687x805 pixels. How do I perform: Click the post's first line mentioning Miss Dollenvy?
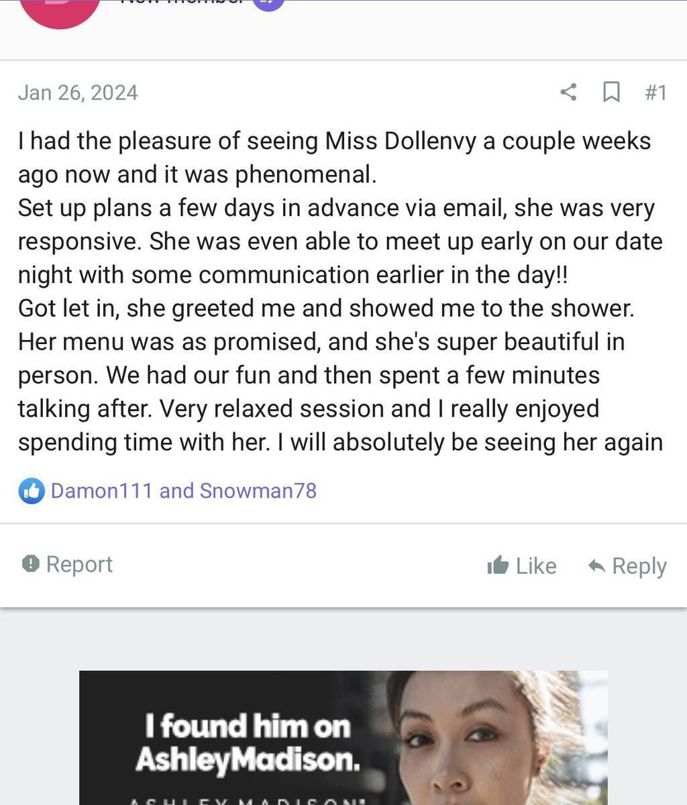pyautogui.click(x=334, y=141)
